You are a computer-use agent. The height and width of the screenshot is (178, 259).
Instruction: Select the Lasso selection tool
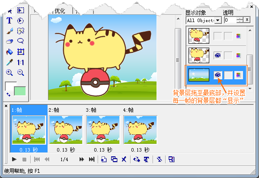coord(20,41)
